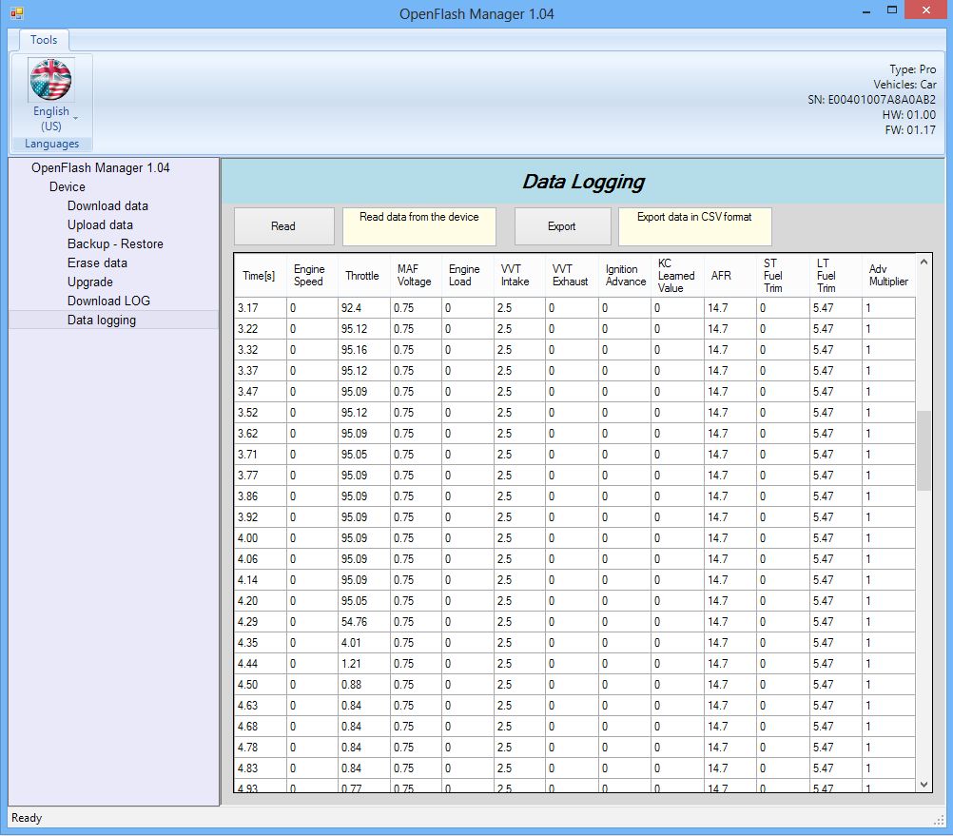Viewport: 953px width, 836px height.
Task: Click the English (US) flag globe icon
Action: tap(51, 80)
